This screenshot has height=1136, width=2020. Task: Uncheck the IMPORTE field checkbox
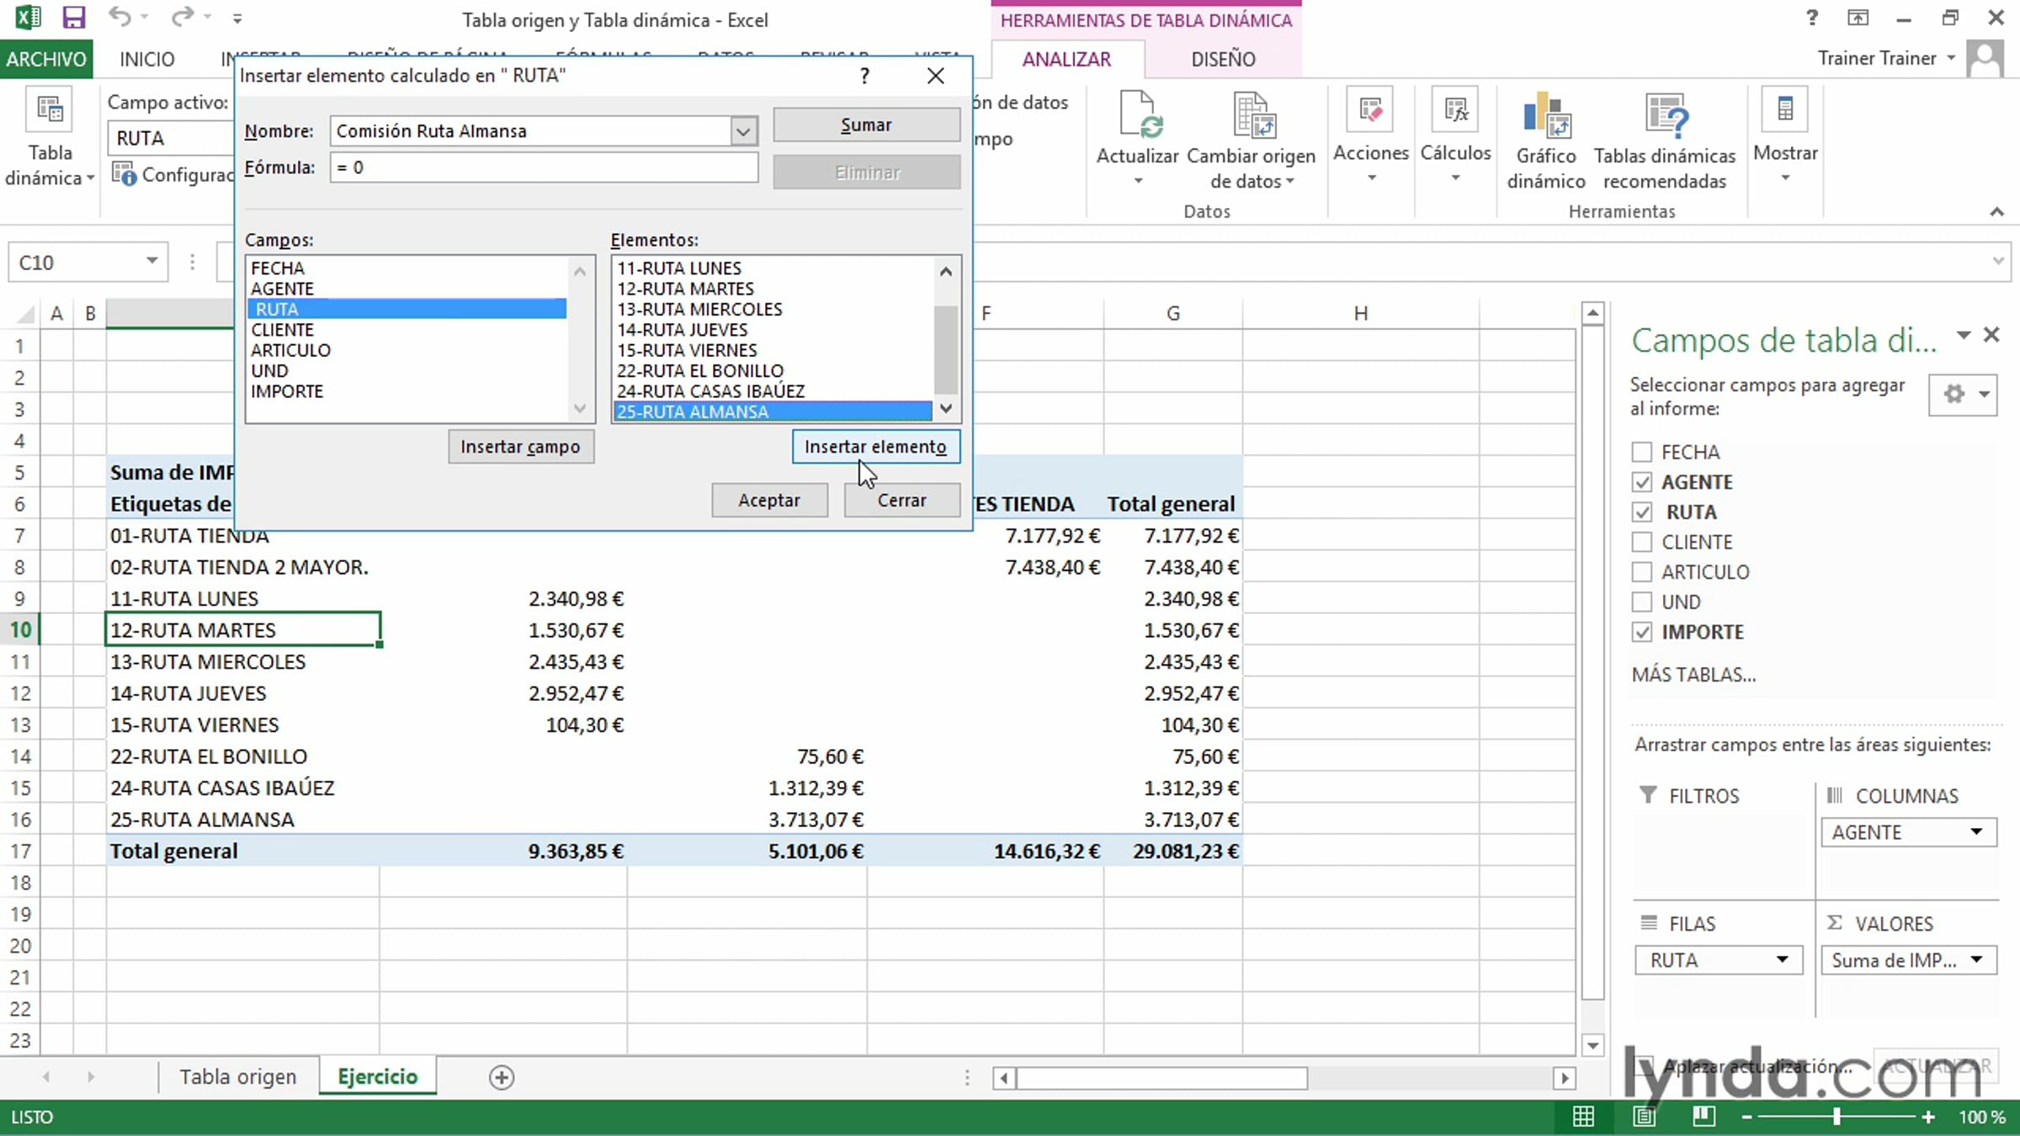point(1642,632)
